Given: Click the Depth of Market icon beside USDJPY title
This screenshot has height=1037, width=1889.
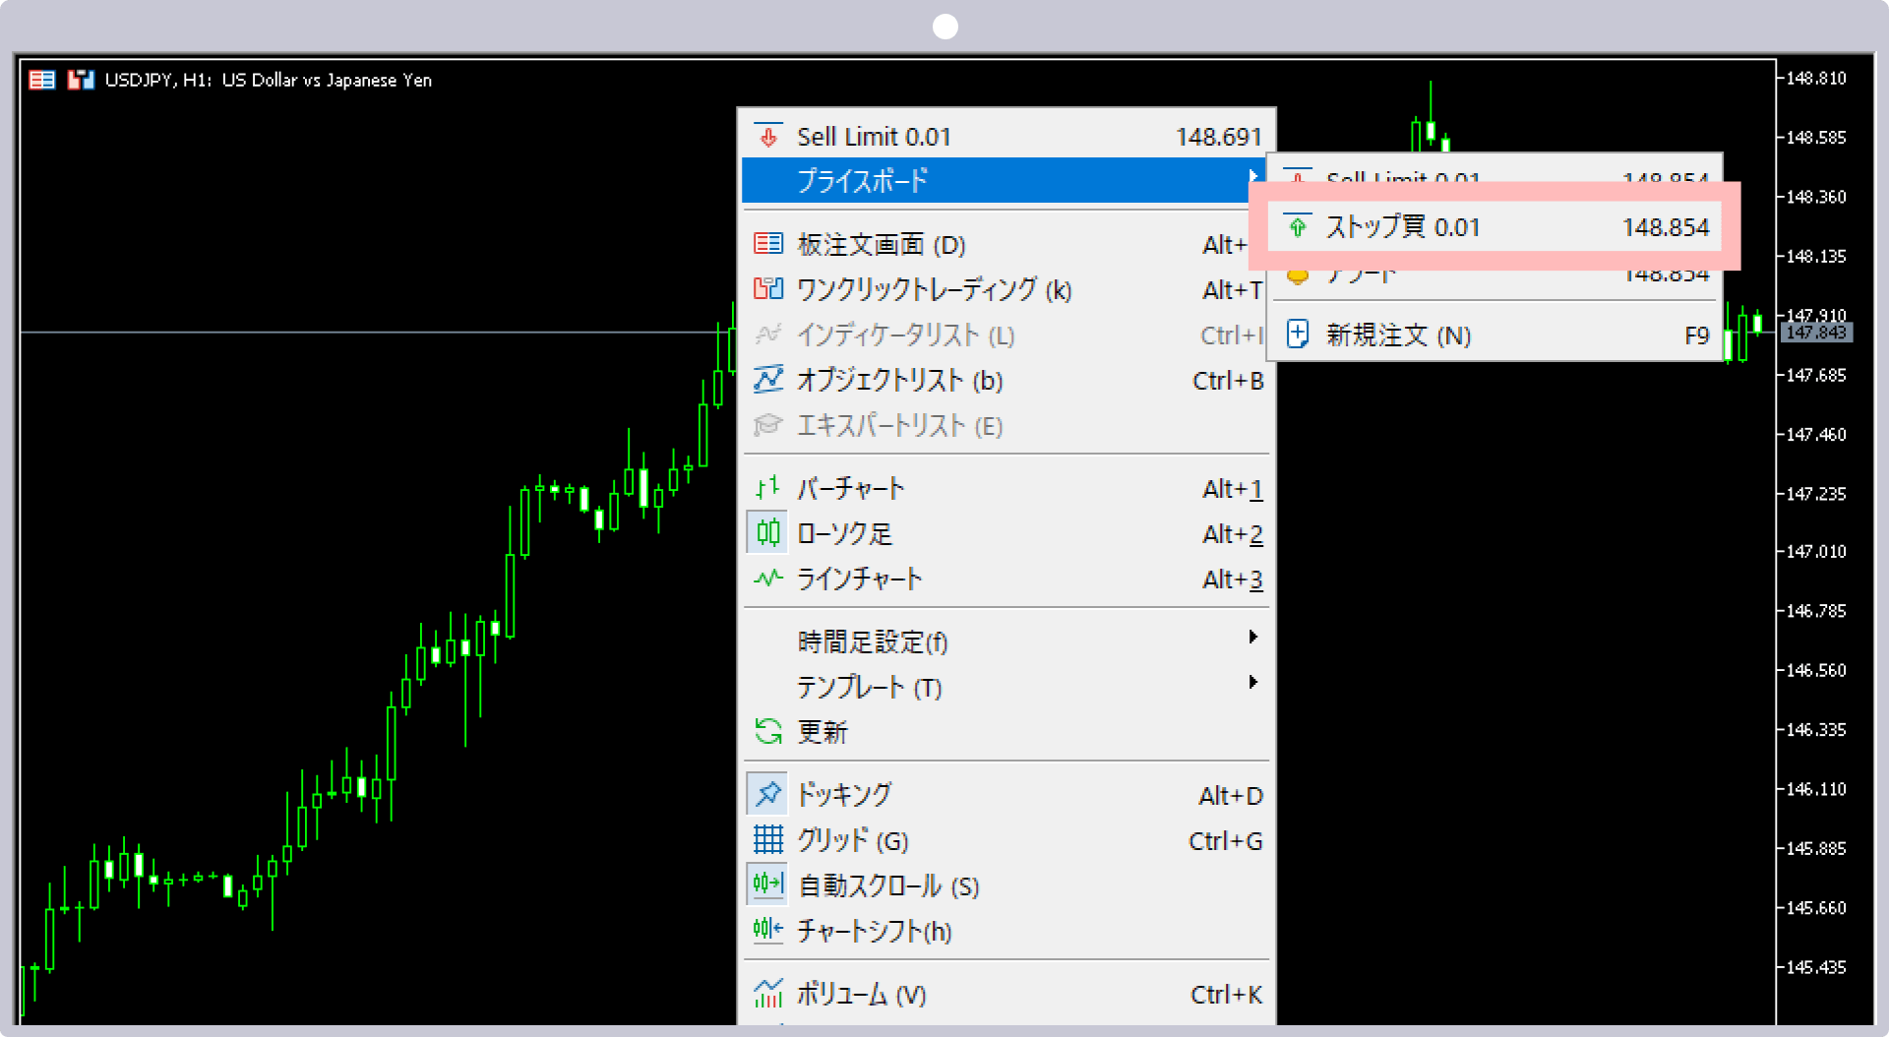Looking at the screenshot, I should coord(42,80).
